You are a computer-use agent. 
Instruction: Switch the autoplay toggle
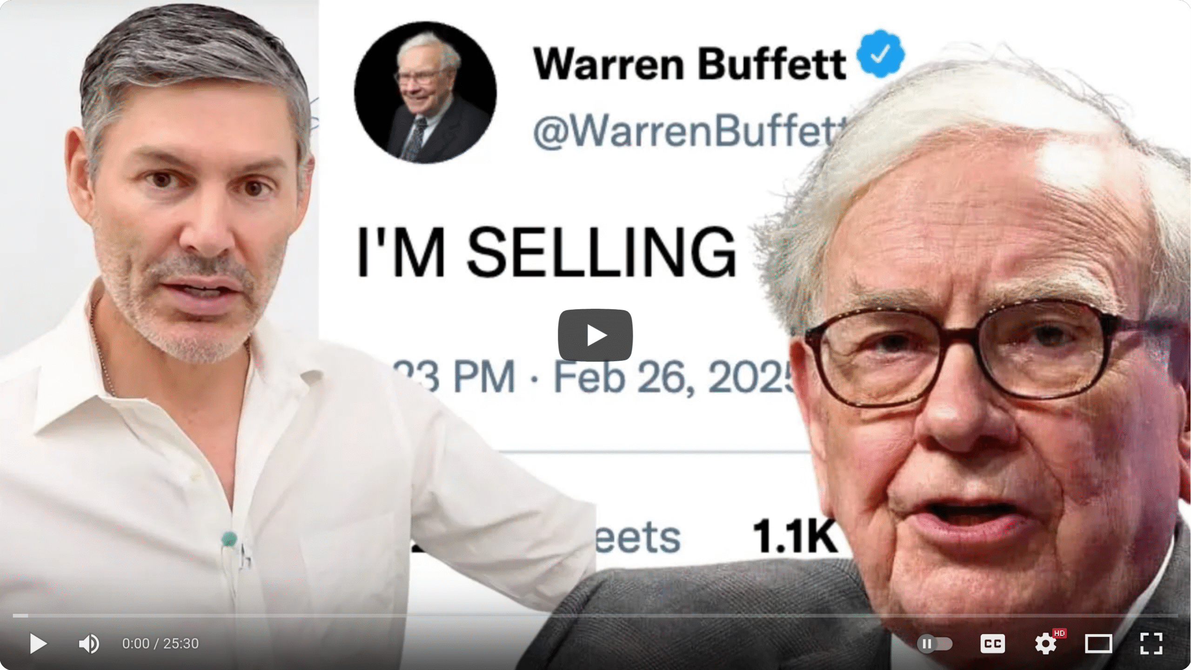pos(935,643)
